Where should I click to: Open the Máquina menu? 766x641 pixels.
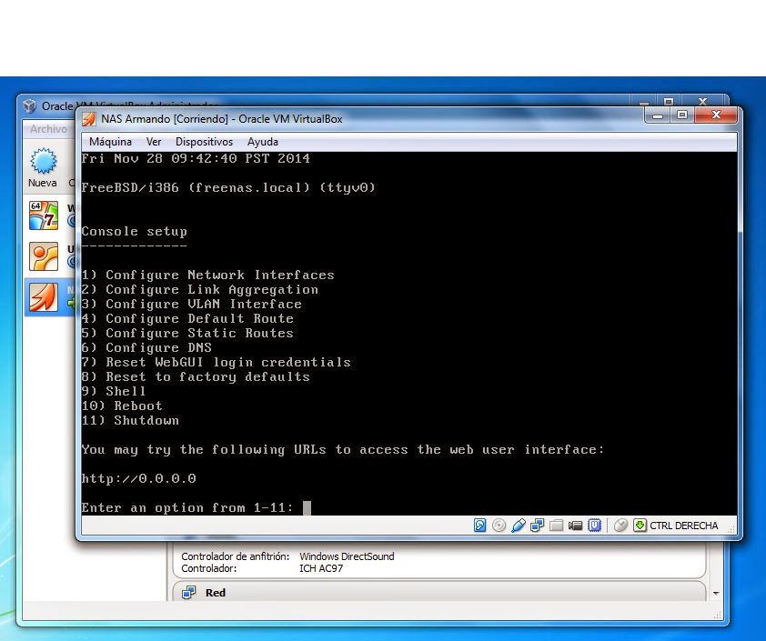pyautogui.click(x=110, y=142)
